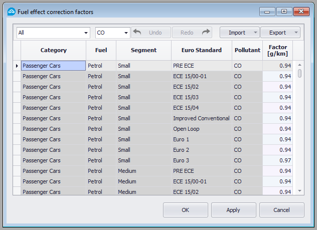Click the Redo arrow button

point(192,33)
